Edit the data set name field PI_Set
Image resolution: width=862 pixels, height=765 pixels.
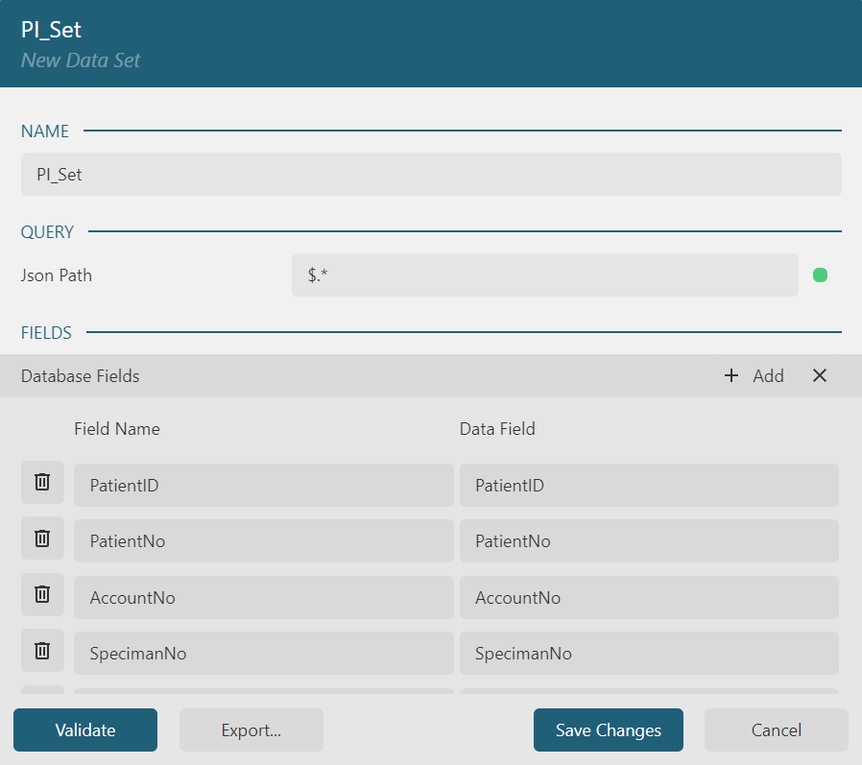[x=431, y=175]
